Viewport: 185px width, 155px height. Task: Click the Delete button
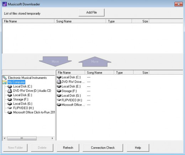click(42, 148)
